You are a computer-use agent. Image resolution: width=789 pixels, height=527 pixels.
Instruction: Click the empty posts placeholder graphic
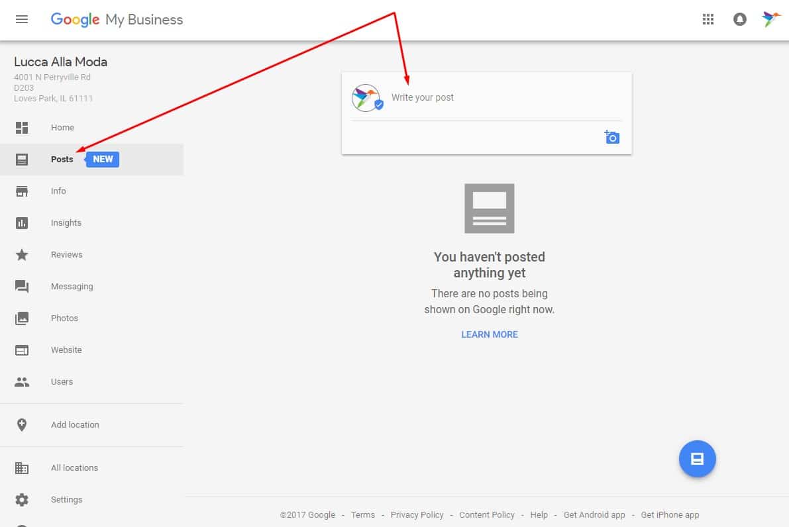(x=489, y=208)
